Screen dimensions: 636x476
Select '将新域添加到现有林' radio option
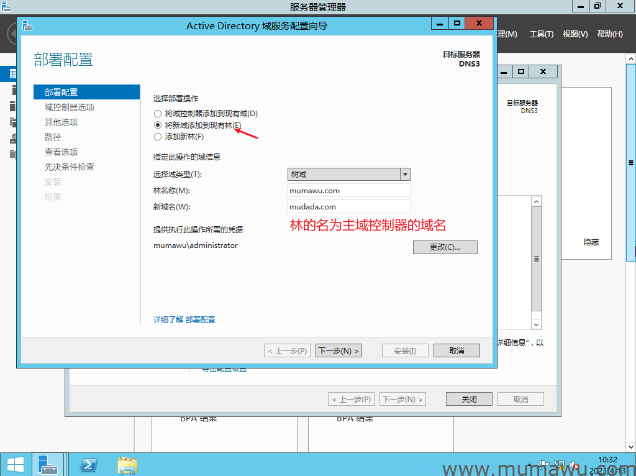point(158,125)
